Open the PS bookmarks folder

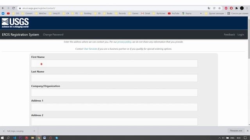pos(75,14)
